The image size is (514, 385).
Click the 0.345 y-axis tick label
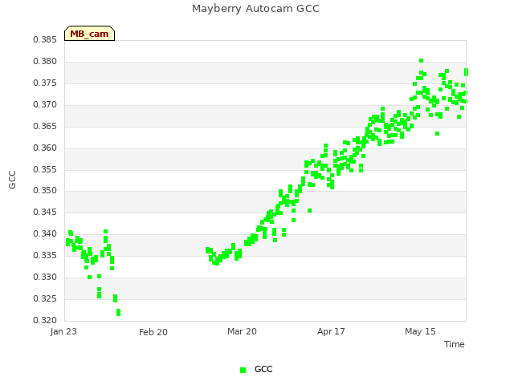pos(45,212)
